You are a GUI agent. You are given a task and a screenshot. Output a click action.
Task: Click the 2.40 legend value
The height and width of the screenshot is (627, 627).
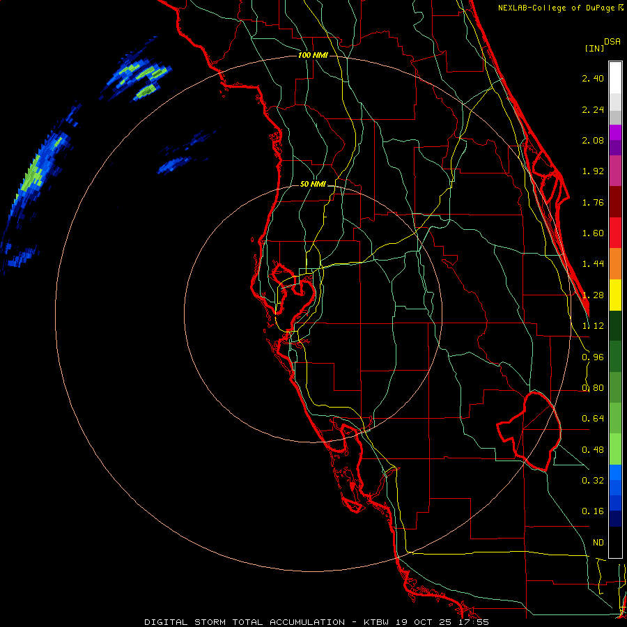593,78
